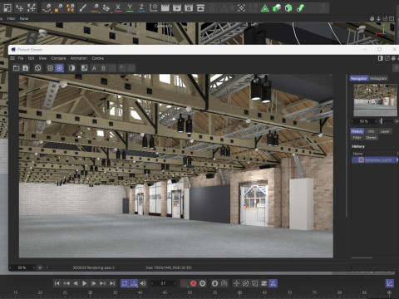Click the green cube primitive icon

click(x=277, y=8)
